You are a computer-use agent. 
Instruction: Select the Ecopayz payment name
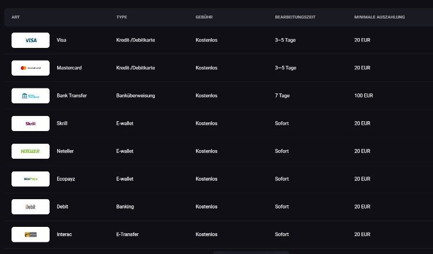(66, 179)
